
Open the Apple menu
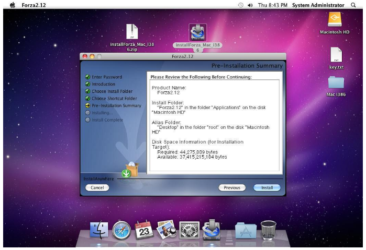coord(13,5)
